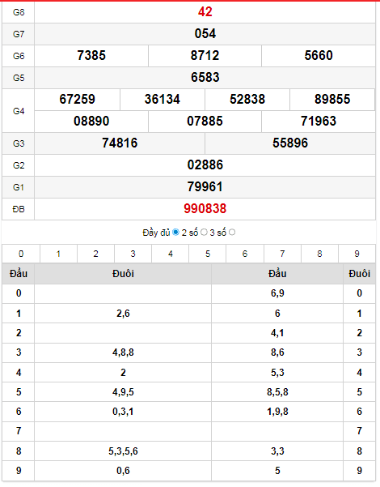Select the '3 số' radio option
380x487 pixels.
coord(232,233)
